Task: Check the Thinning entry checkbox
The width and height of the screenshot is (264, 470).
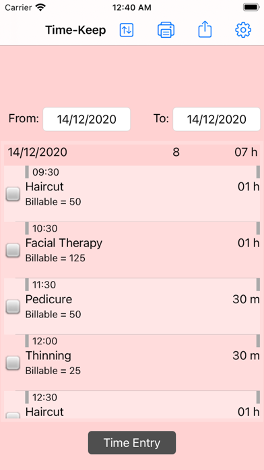Action: point(13,363)
